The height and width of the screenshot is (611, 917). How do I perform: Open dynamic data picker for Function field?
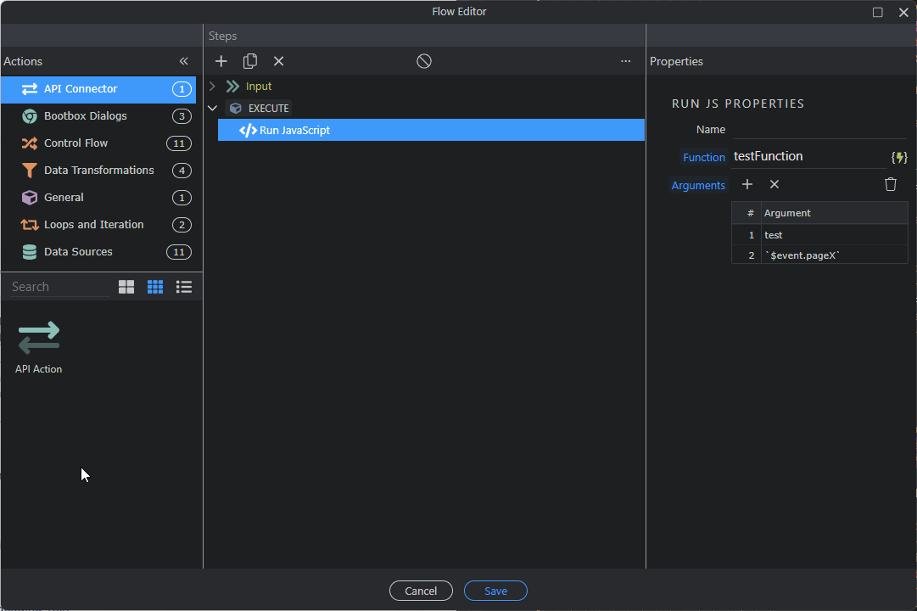pyautogui.click(x=899, y=157)
